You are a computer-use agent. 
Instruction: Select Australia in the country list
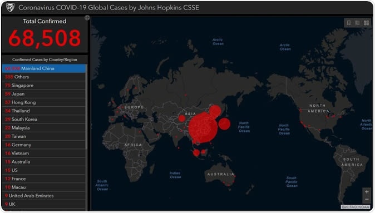click(44, 162)
